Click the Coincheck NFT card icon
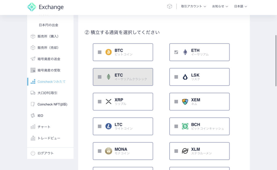Image resolution: width=277 pixels, height=170 pixels. coord(33,104)
